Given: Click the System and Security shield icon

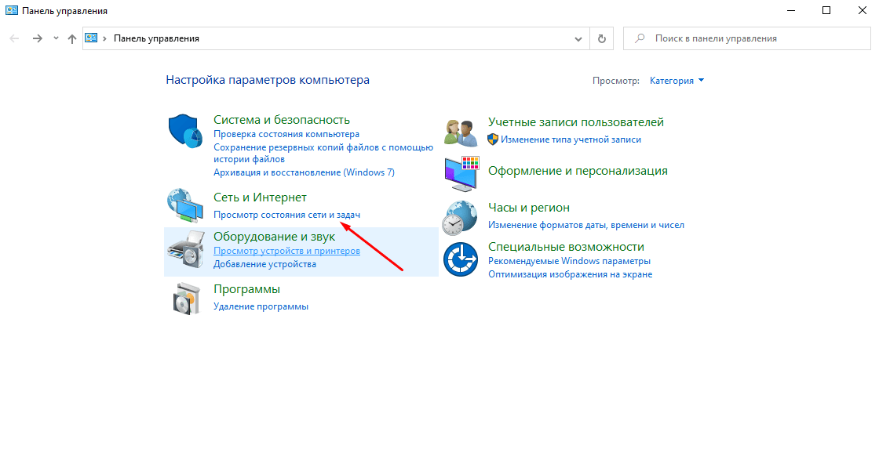Looking at the screenshot, I should tap(186, 131).
